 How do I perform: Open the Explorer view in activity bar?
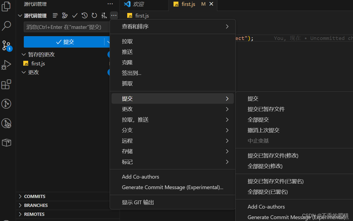click(6, 6)
